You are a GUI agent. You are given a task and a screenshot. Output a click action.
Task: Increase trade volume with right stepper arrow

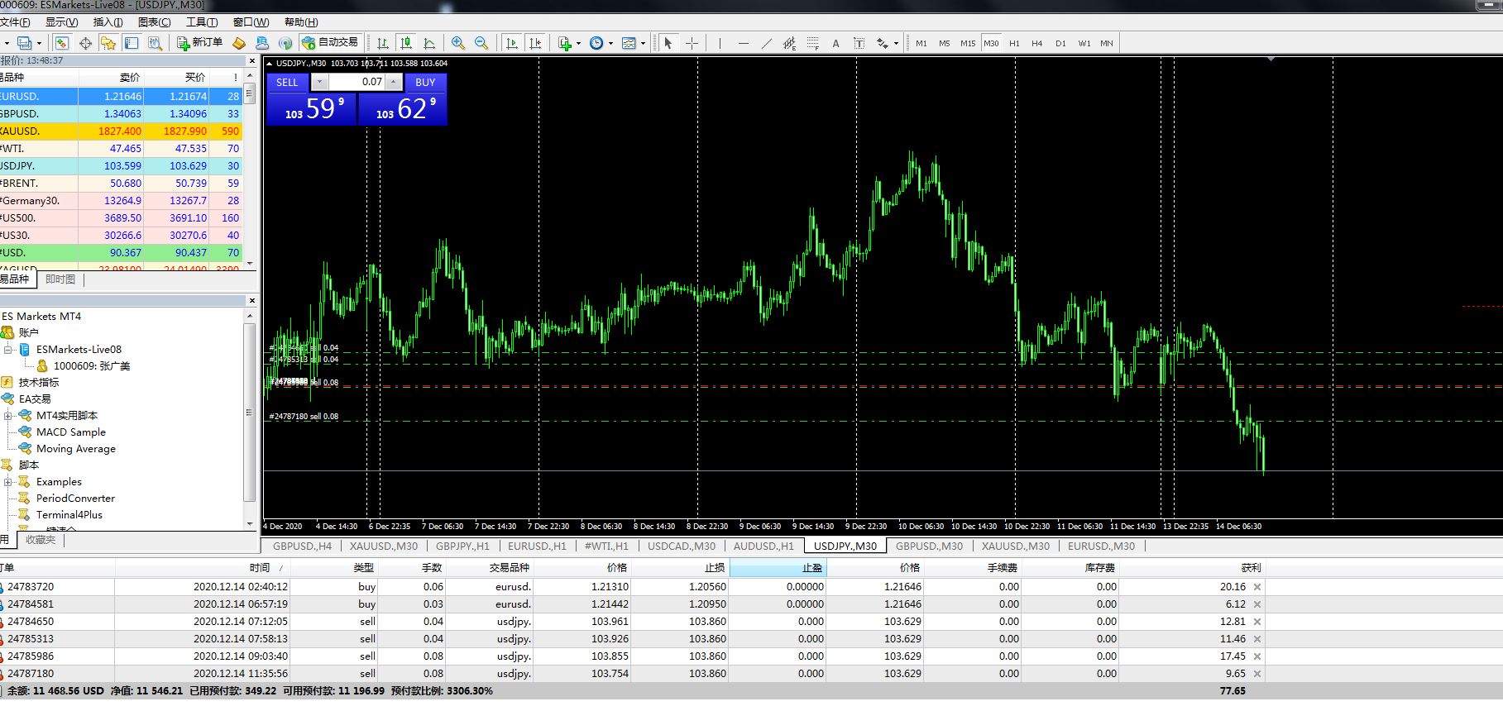tap(394, 82)
